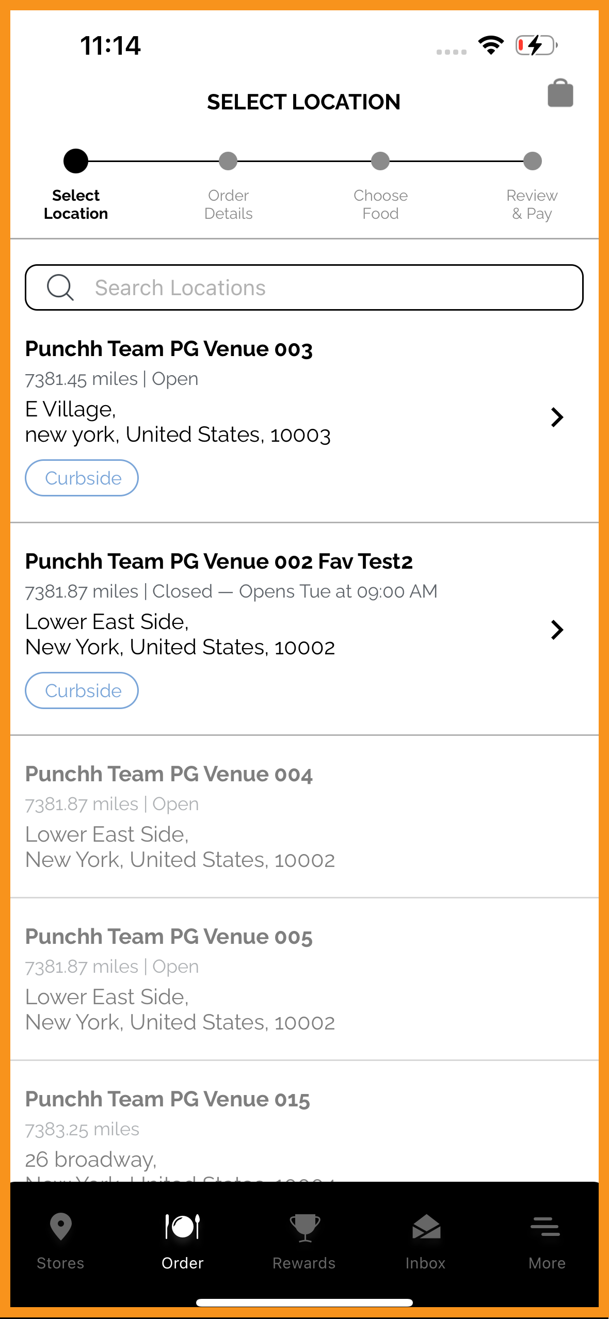
Task: Choose Curbside for Venue 002 Fav Test2
Action: (82, 690)
